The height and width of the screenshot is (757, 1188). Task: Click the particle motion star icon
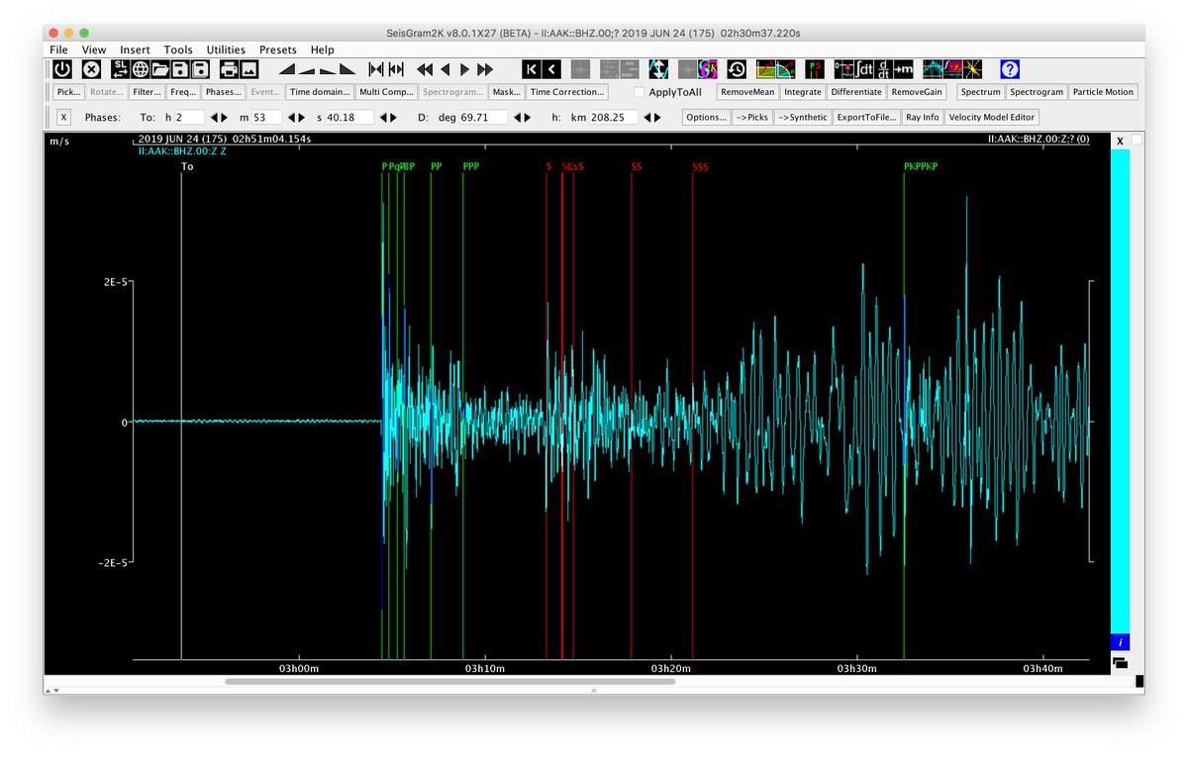[972, 69]
